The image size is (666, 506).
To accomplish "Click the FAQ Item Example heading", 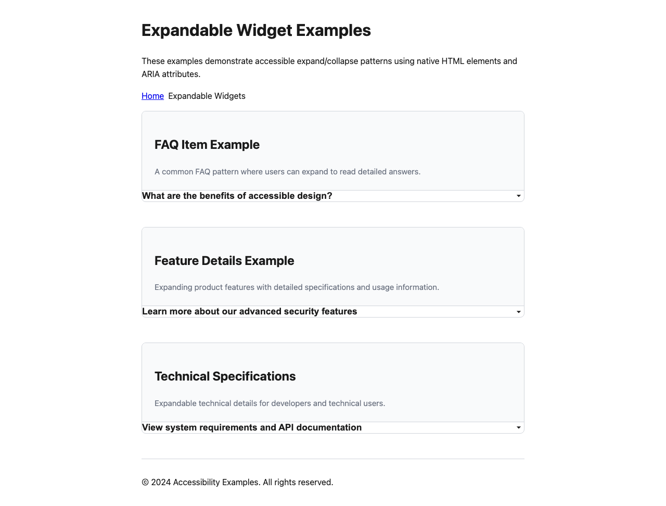I will (x=207, y=145).
